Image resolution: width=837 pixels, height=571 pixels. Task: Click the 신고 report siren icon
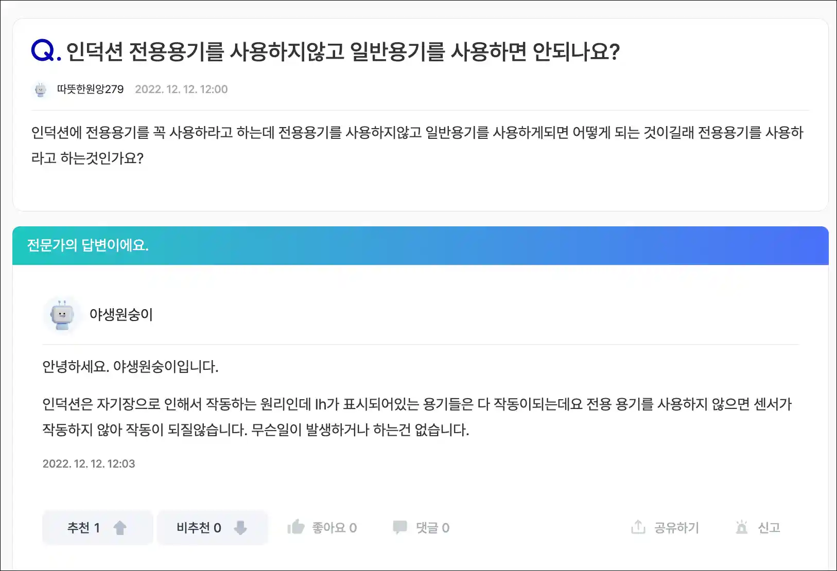[x=742, y=527]
